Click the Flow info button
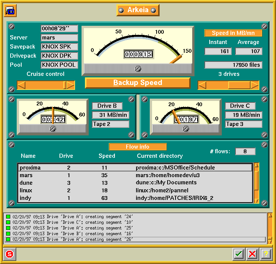The height and width of the screenshot is (264, 276). (138, 147)
